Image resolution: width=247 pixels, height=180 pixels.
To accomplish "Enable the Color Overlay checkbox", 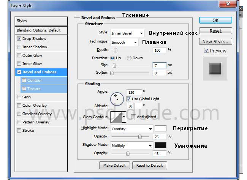I will tap(19, 105).
